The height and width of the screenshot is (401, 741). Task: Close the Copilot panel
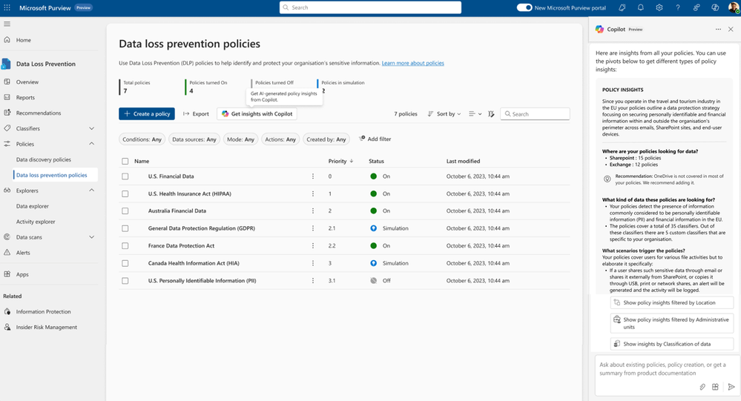(731, 30)
